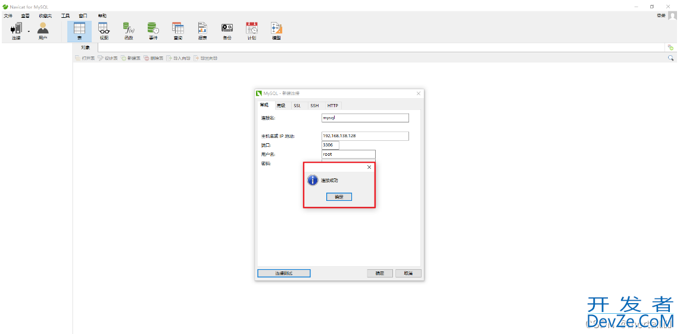This screenshot has width=680, height=334.
Task: Click the user avatar beside 登录
Action: point(672,15)
